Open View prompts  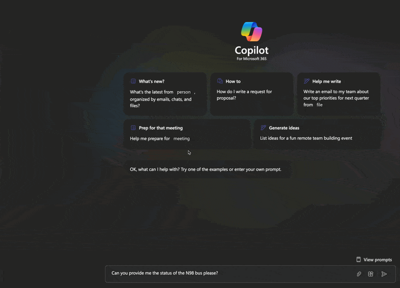pos(374,259)
